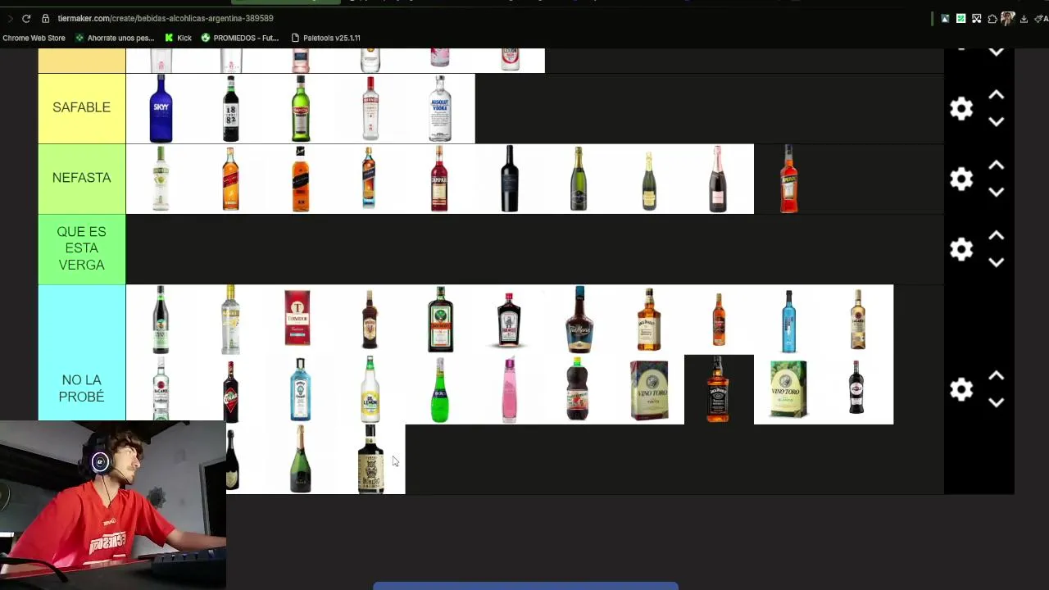Select the dark wine bottle in NEFASTA
The image size is (1049, 590).
(x=510, y=179)
